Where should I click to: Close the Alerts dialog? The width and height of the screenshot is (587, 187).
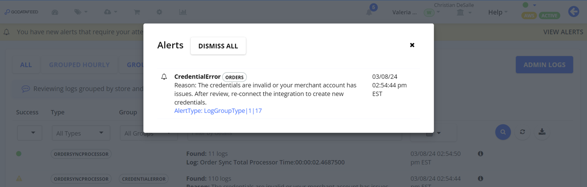click(412, 45)
